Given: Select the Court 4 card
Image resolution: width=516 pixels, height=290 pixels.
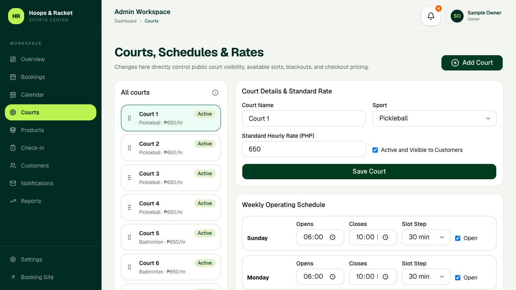Looking at the screenshot, I should click(x=171, y=207).
